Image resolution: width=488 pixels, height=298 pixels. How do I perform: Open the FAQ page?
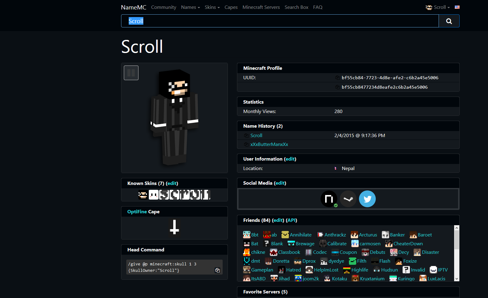coord(318,7)
